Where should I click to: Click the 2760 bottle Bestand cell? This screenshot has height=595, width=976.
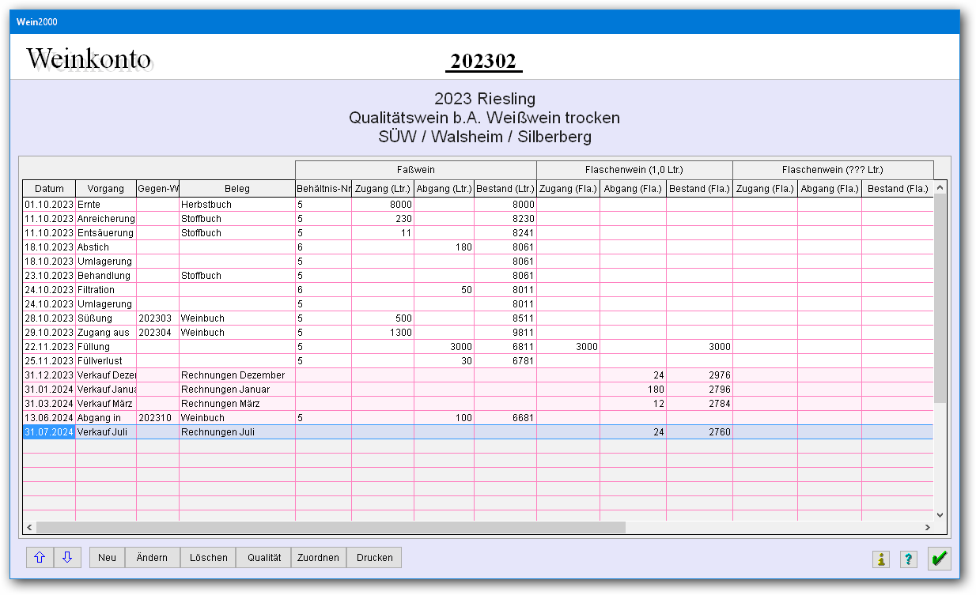click(699, 432)
